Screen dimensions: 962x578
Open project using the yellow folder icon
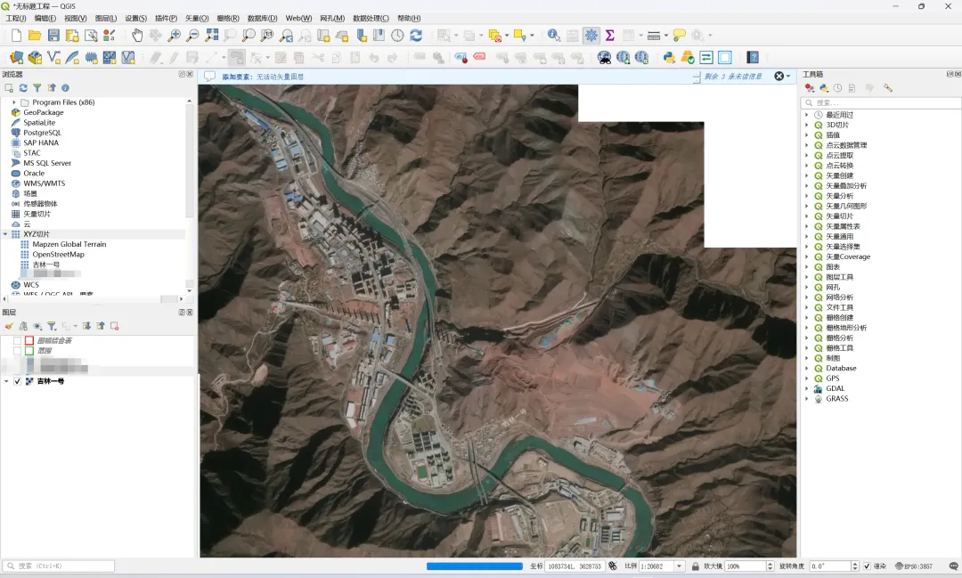(x=35, y=36)
